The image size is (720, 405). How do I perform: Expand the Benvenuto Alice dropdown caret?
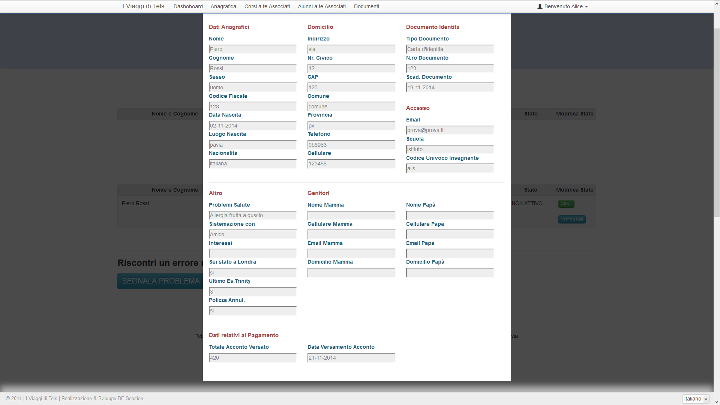(x=586, y=7)
